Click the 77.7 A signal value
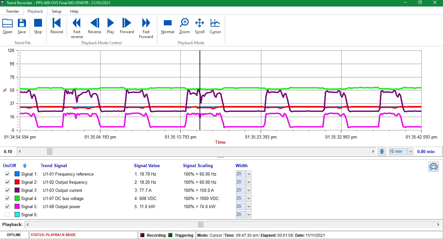 point(143,190)
